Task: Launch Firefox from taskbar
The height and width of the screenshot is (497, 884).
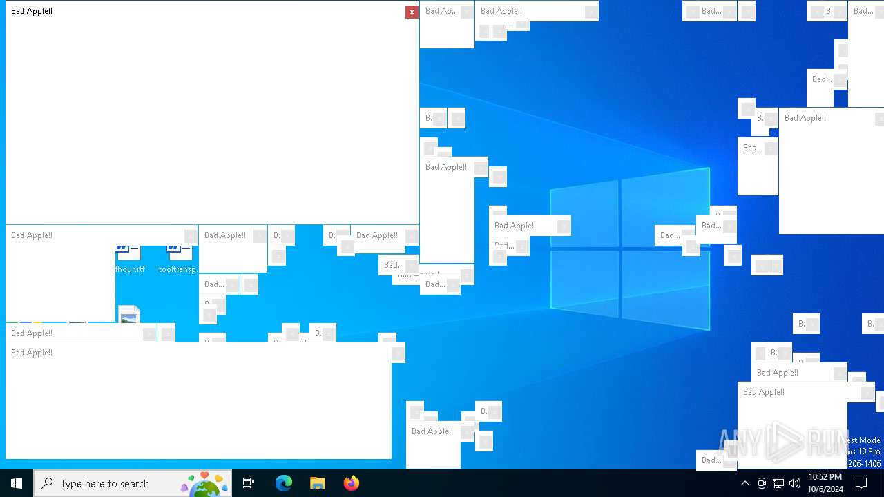Action: coord(352,483)
